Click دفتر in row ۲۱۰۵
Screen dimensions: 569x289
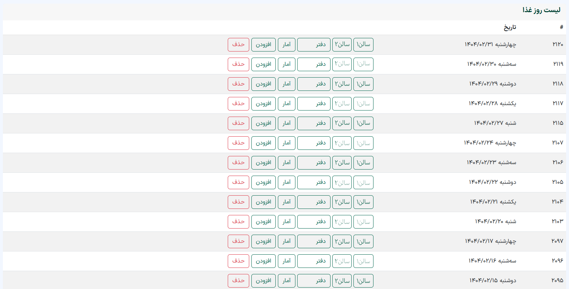[x=314, y=182]
